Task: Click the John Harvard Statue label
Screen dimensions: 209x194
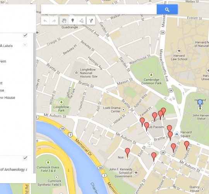Action: (201, 117)
